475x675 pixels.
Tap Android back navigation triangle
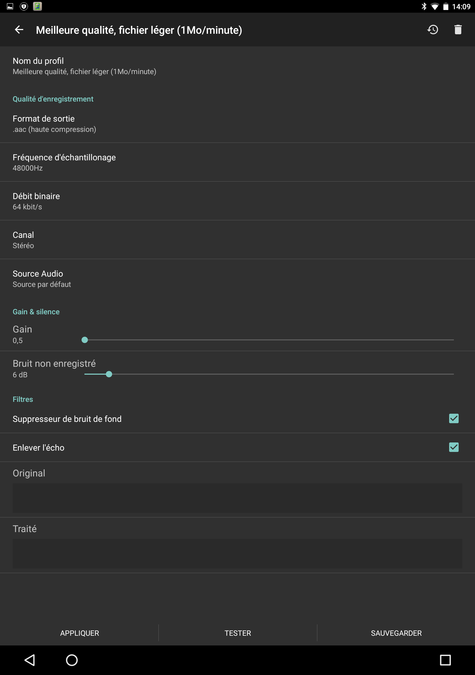[30, 660]
